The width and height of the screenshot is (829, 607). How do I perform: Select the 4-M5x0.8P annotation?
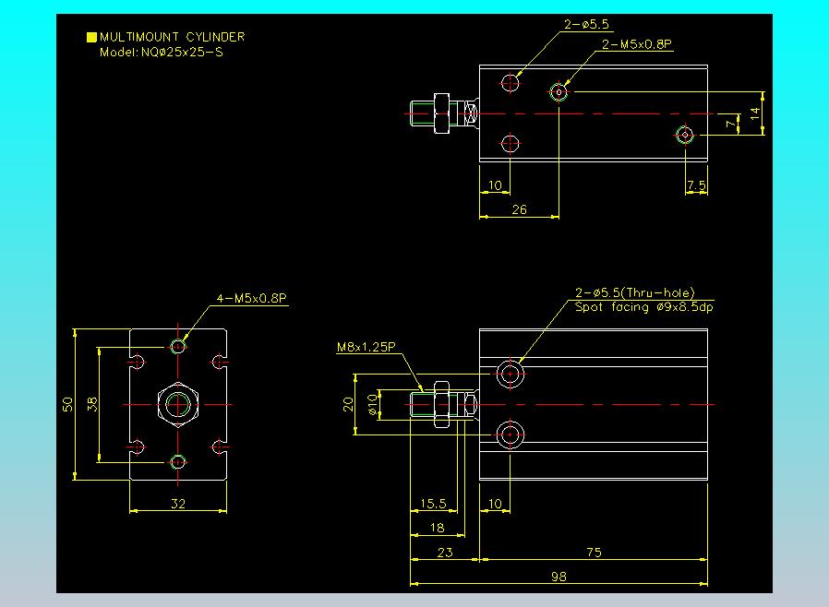click(252, 299)
